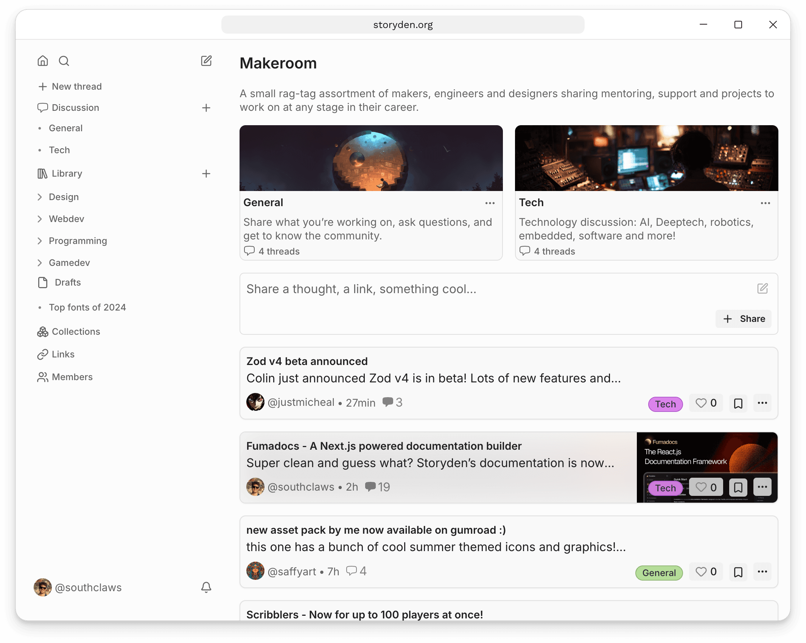Select Tech under Discussion in sidebar
Viewport: 806px width, 643px height.
coord(59,150)
